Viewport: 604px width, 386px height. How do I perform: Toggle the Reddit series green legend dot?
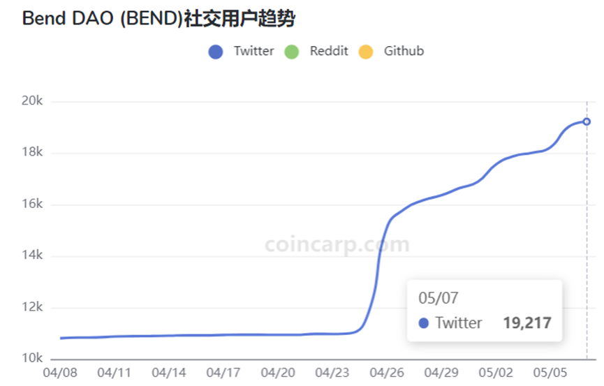tap(292, 52)
